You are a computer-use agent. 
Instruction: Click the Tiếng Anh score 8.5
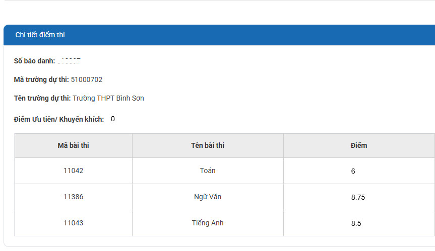coord(356,223)
